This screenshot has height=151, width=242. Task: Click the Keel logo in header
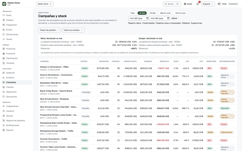point(4,4)
